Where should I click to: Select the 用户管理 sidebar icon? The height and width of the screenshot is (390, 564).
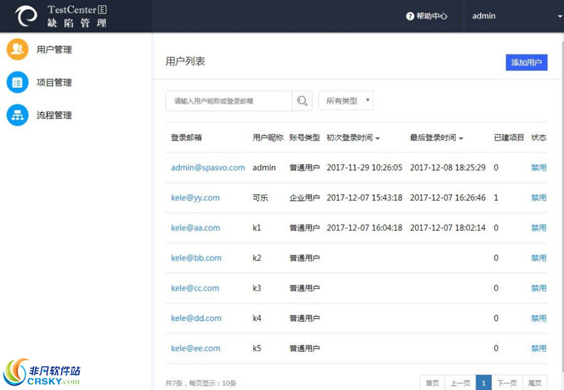(x=17, y=49)
